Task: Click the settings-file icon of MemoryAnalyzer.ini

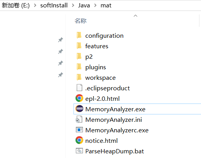Action: point(79,119)
